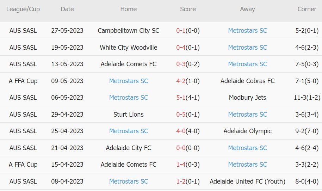Click the 0-1 score for Campbelltown City
Screen dimensions: 322x191
click(x=181, y=31)
